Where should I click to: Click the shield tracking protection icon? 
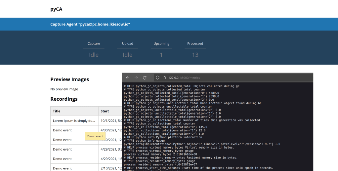click(158, 78)
